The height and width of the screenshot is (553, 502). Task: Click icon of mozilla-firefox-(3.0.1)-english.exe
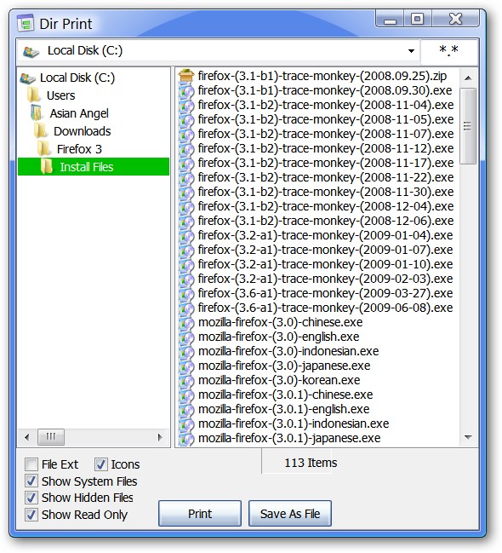(186, 409)
